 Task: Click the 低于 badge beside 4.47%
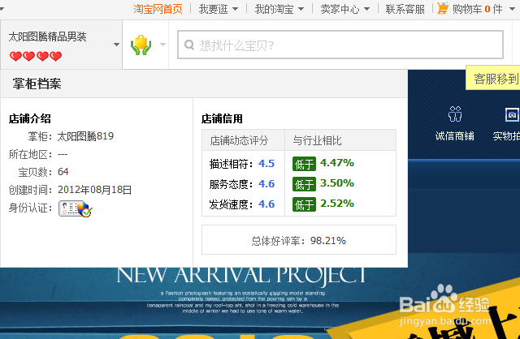[x=304, y=164]
